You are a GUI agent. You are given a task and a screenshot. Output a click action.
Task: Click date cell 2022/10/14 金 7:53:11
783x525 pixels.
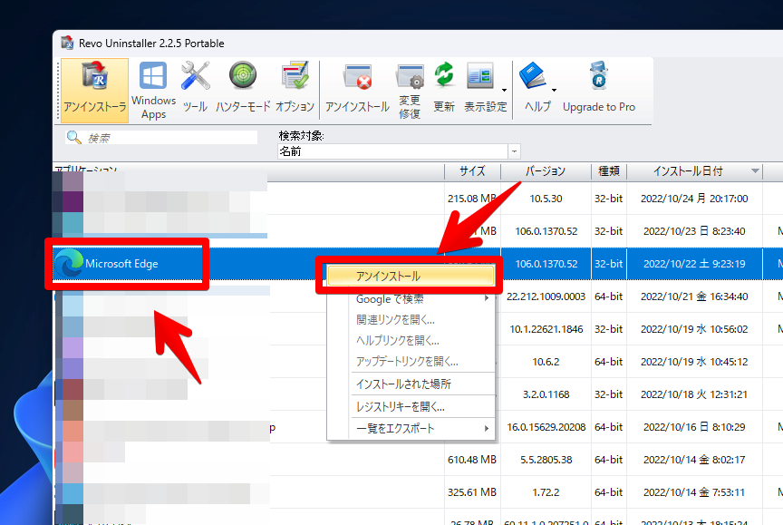pos(694,492)
